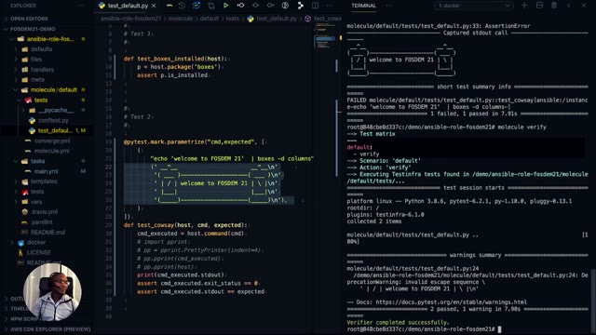This screenshot has height=335, width=596.
Task: Click 'def test_cowsay(host, cmd, expected):' line
Action: point(185,225)
